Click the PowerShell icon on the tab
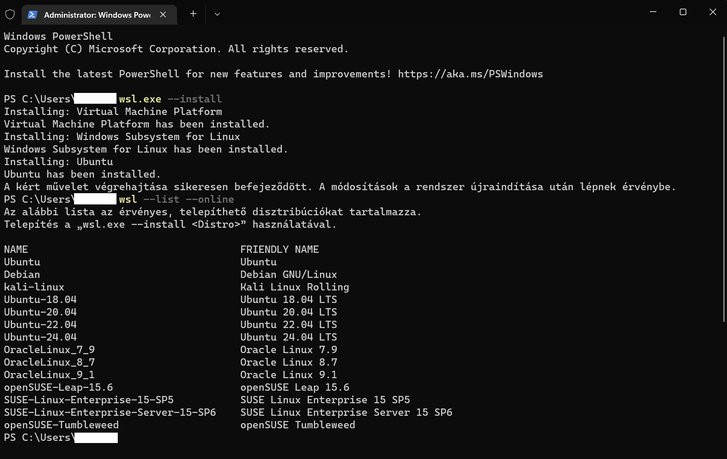 (x=32, y=15)
